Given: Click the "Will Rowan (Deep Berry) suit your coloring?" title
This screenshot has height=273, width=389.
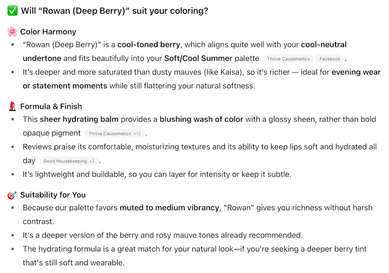Looking at the screenshot, I should 115,11.
